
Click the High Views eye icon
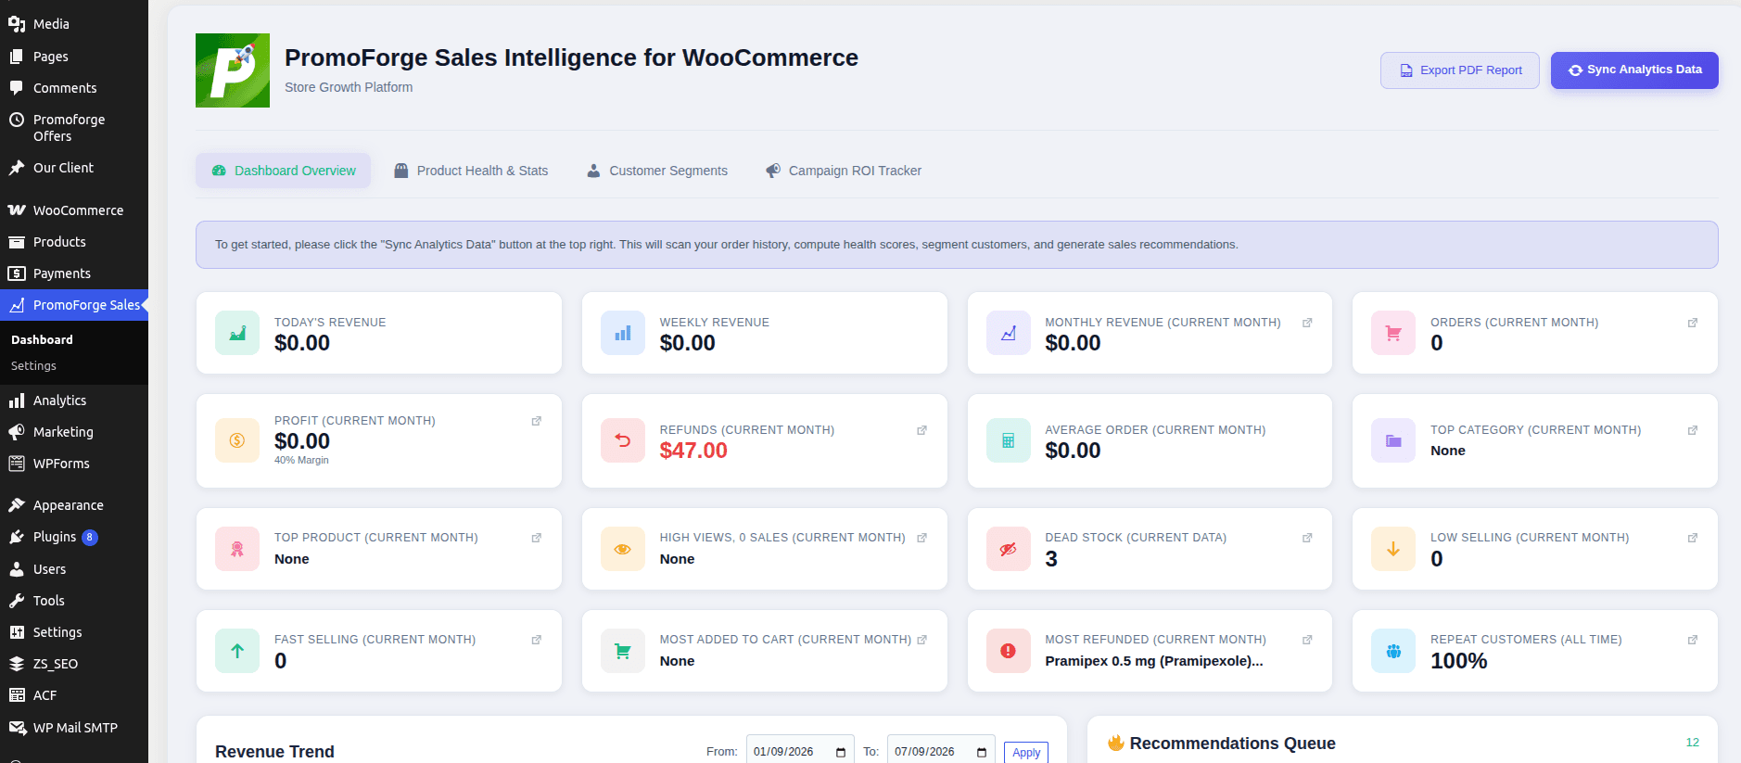coord(623,549)
